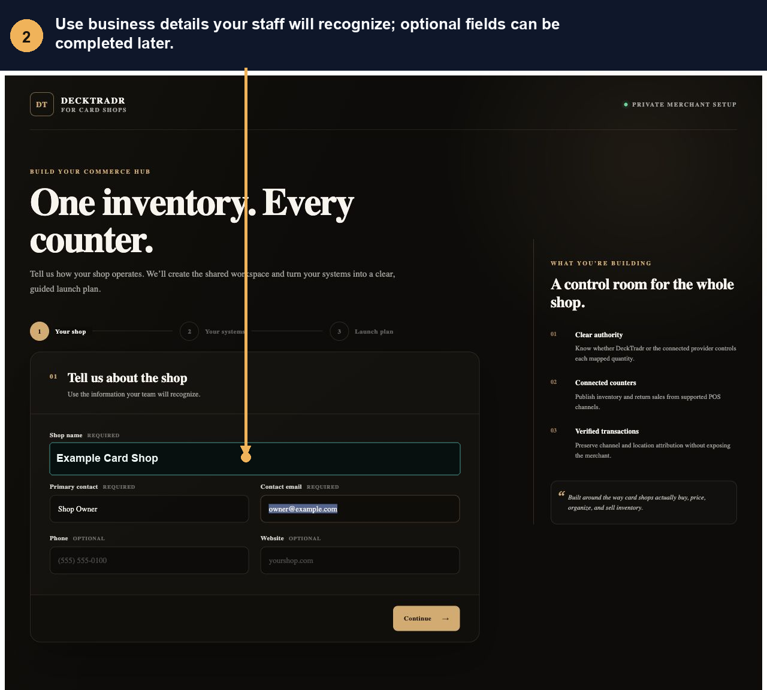Click the Primary contact field with Shop Owner
The width and height of the screenshot is (767, 690).
pyautogui.click(x=149, y=509)
